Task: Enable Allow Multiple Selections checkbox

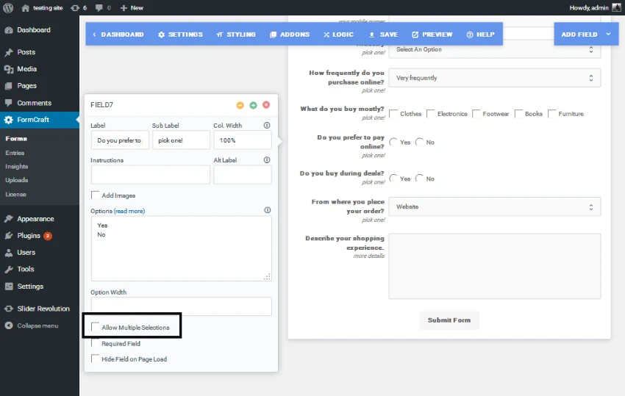Action: [x=96, y=327]
